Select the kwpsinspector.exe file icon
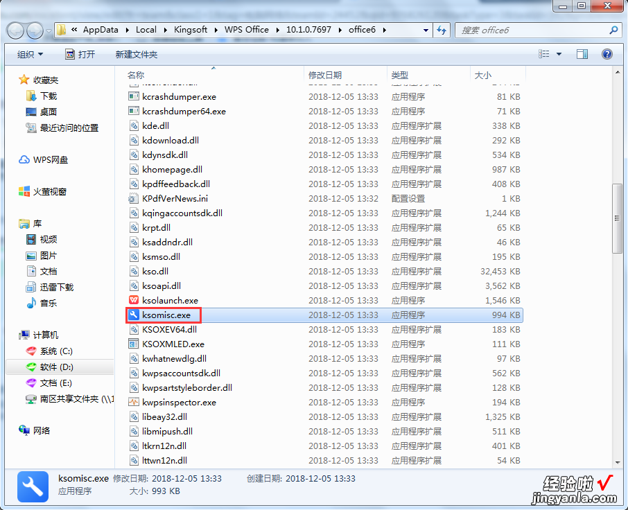The image size is (628, 510). point(134,403)
